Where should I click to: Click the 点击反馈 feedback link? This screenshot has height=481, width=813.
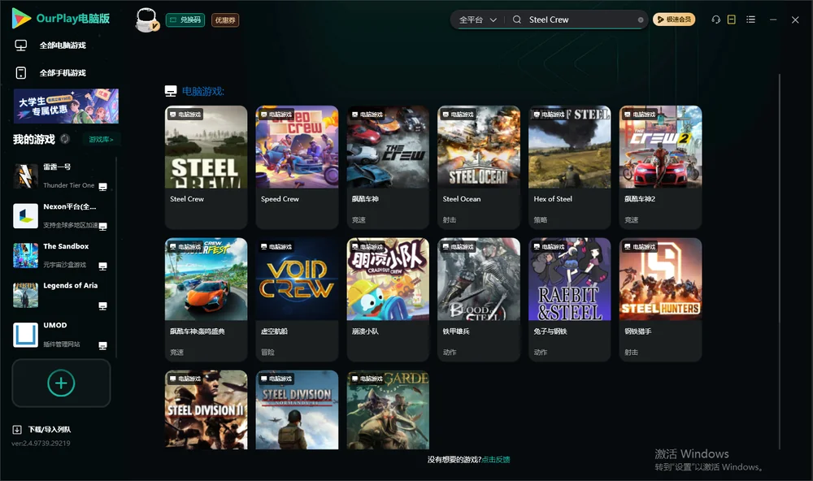coord(496,459)
